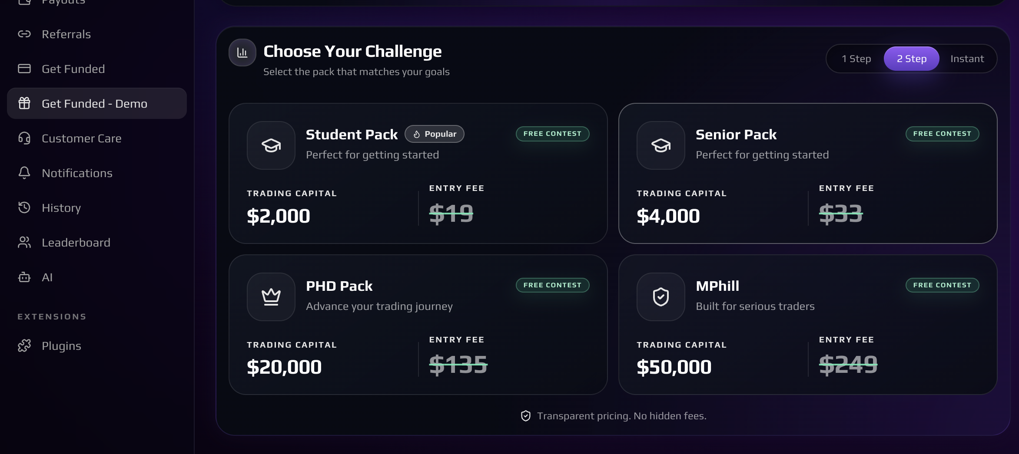Screen dimensions: 1019x454
Task: Click the MPhill shield check icon
Action: [661, 297]
